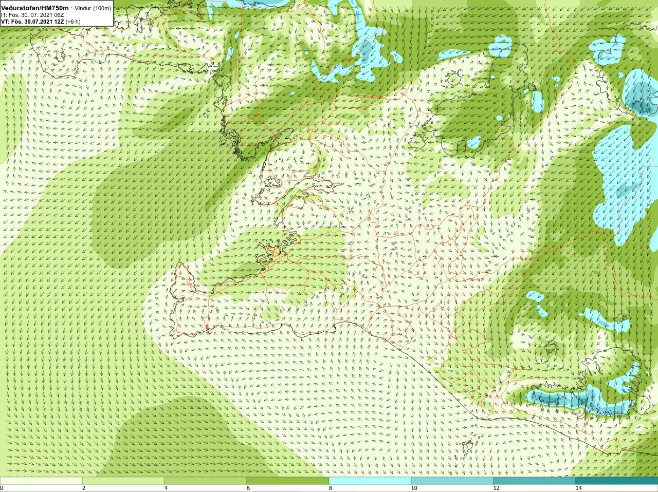Click the legend label "0"

[x=2, y=488]
